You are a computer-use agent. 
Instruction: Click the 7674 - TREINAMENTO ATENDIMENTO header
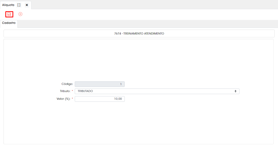click(139, 33)
